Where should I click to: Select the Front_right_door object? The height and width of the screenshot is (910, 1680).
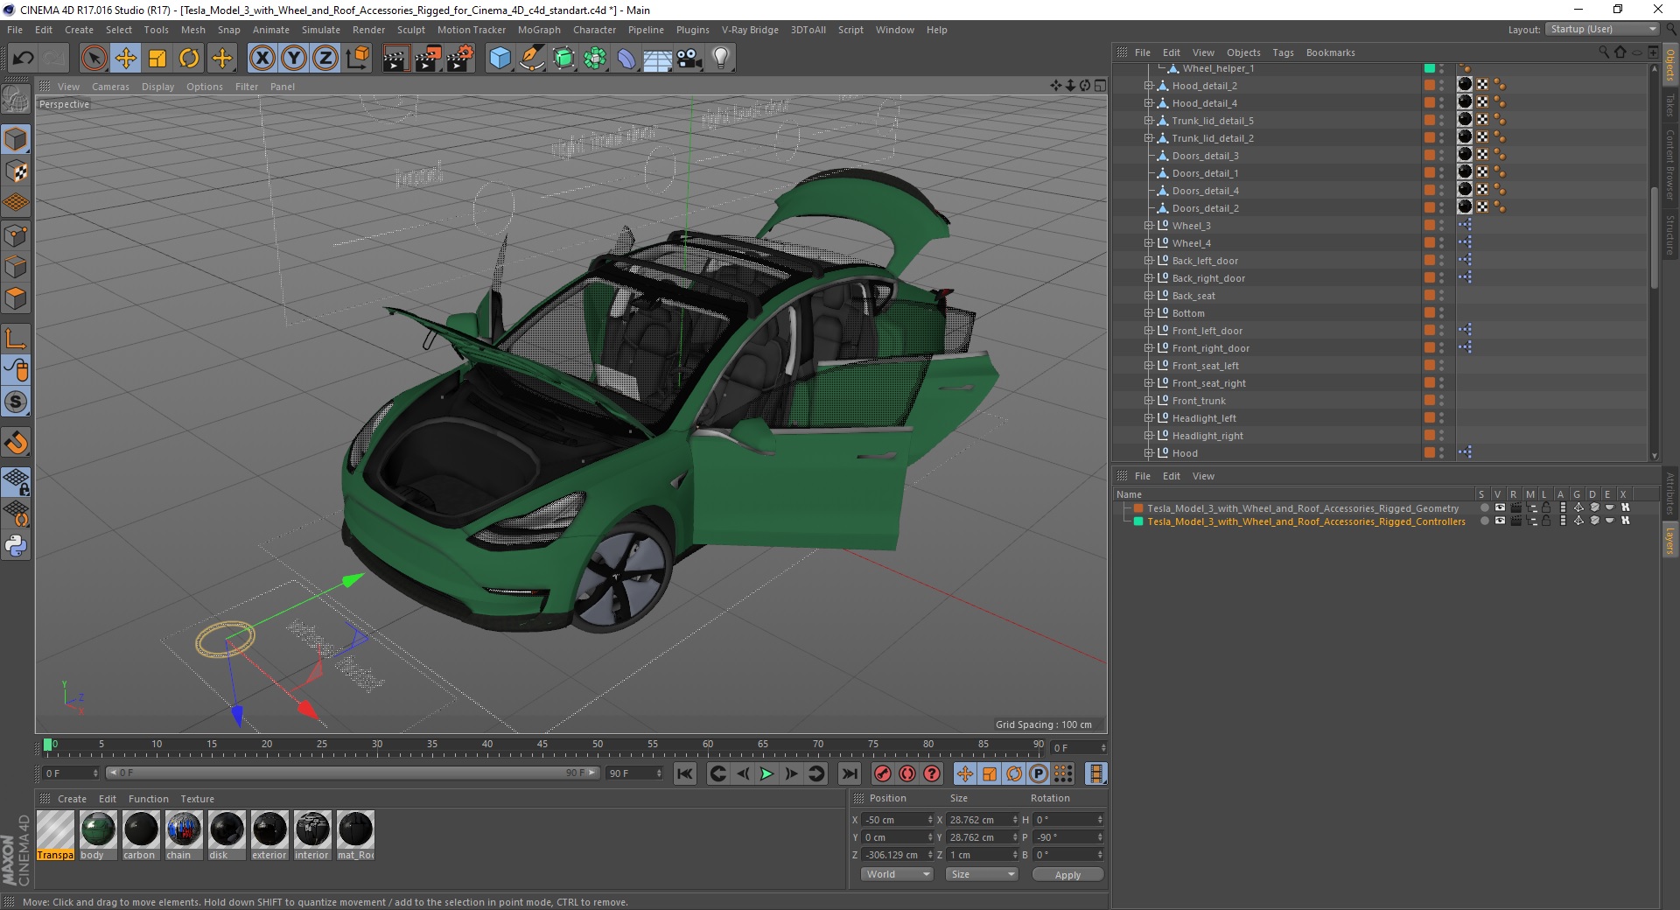tap(1210, 348)
